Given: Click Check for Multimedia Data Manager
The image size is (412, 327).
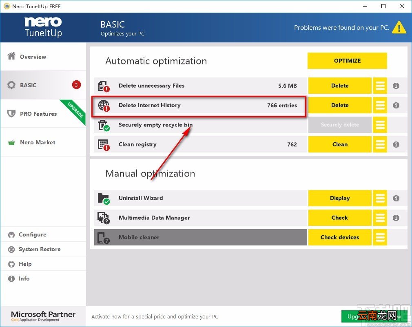Looking at the screenshot, I should 340,218.
